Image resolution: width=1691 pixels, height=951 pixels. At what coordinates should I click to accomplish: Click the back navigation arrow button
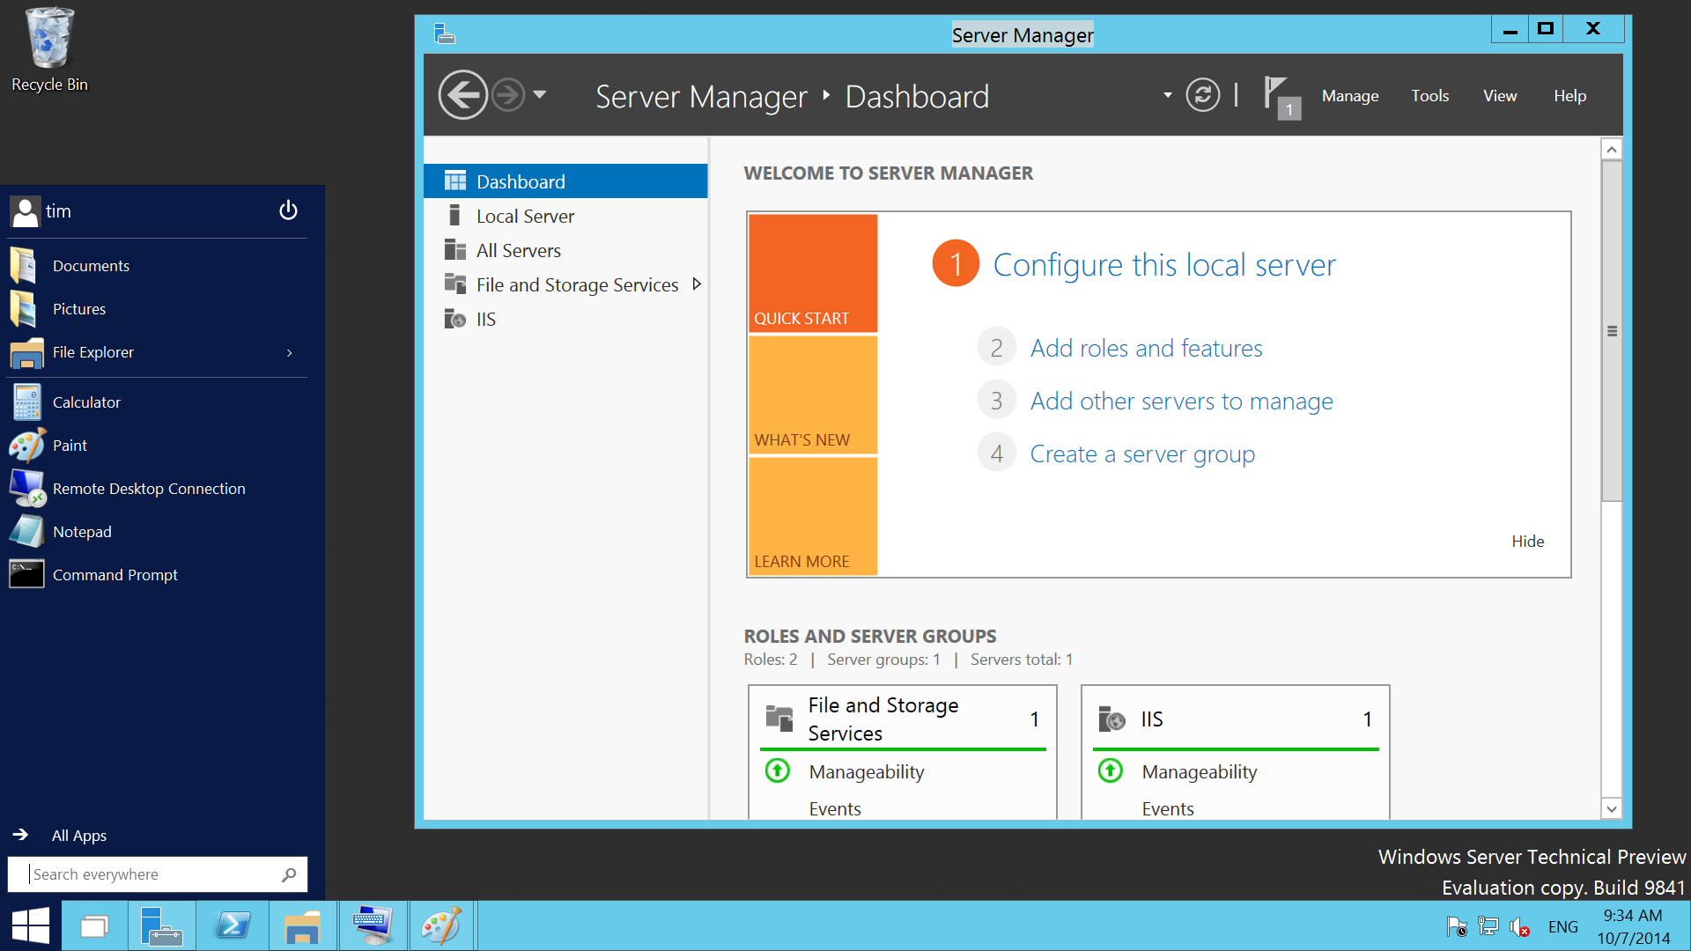463,95
